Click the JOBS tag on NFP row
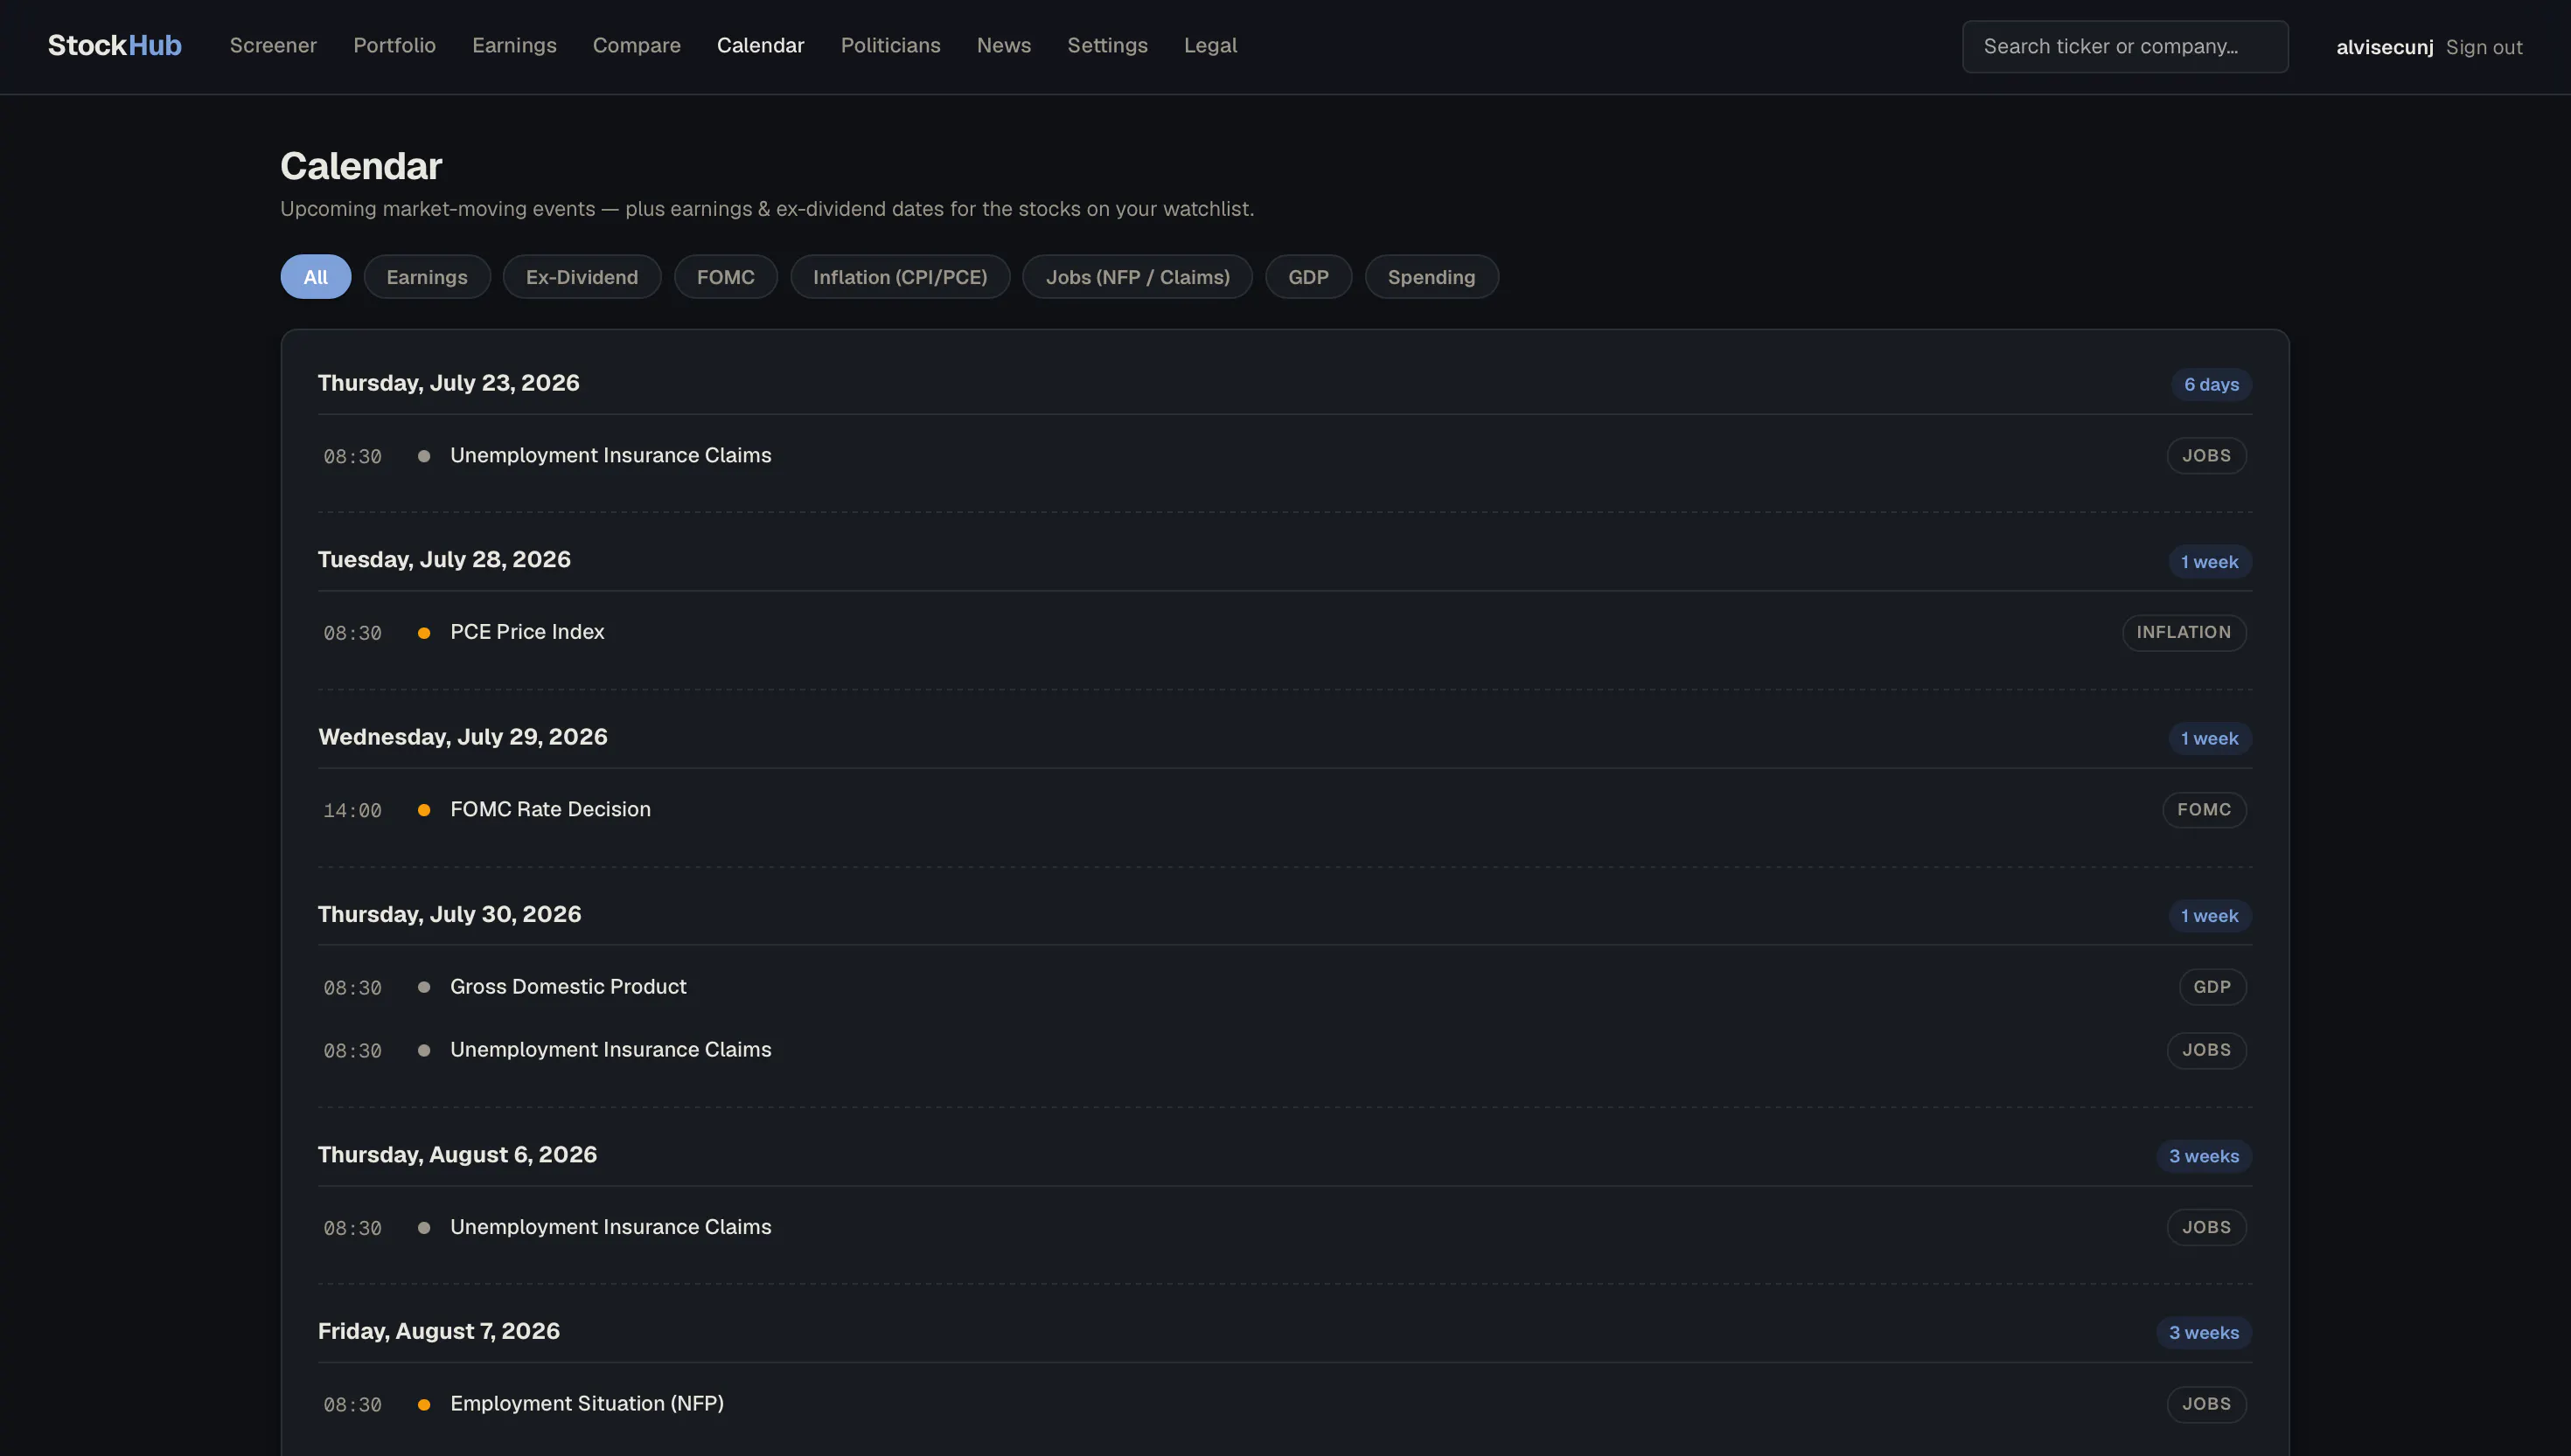 [2205, 1404]
